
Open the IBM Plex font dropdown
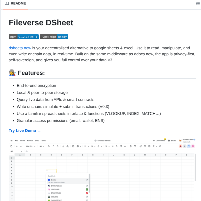(30, 146)
